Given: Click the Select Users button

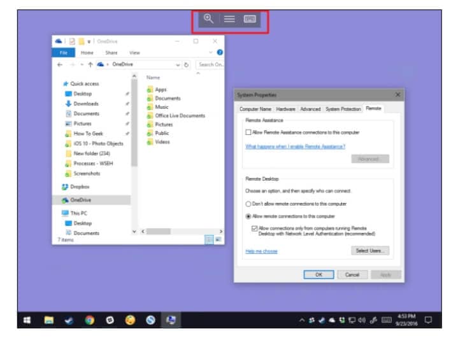Looking at the screenshot, I should pyautogui.click(x=370, y=251).
